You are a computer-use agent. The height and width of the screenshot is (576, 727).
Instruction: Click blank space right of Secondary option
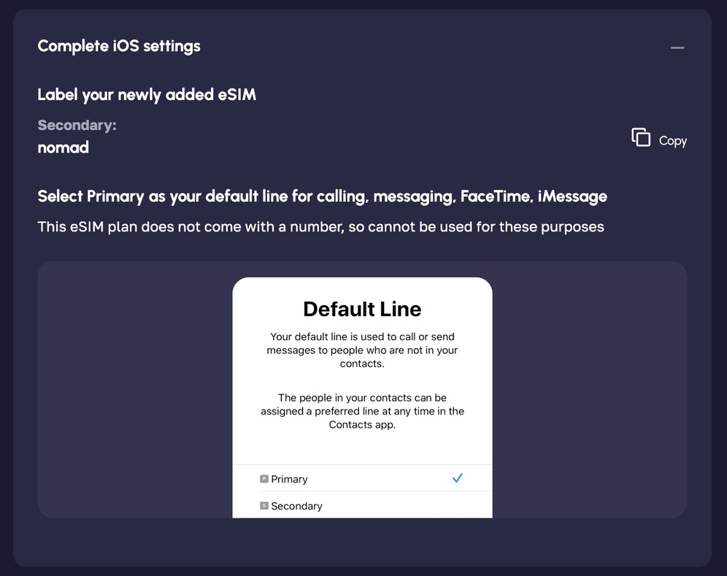pyautogui.click(x=409, y=506)
